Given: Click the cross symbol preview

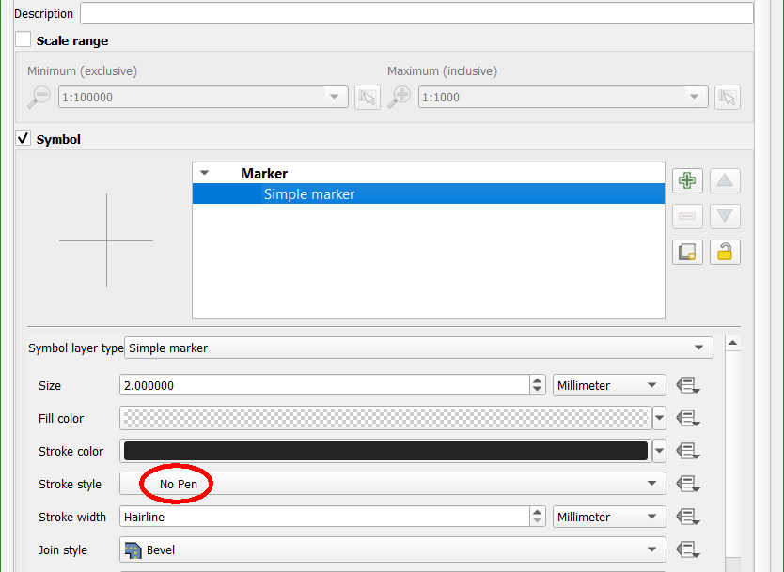Looking at the screenshot, I should pos(106,240).
